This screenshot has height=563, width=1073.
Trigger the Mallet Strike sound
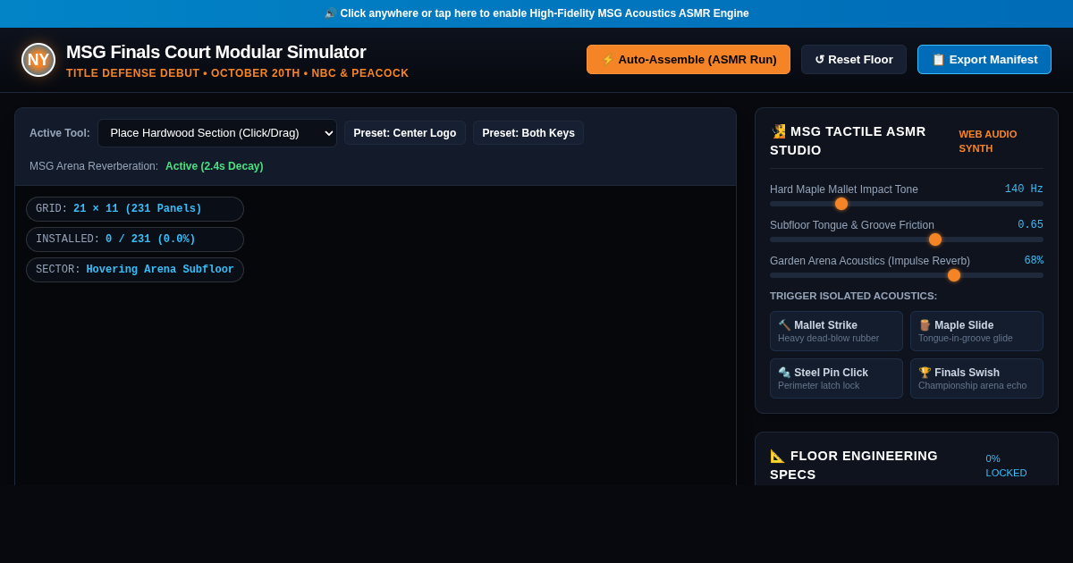point(836,331)
